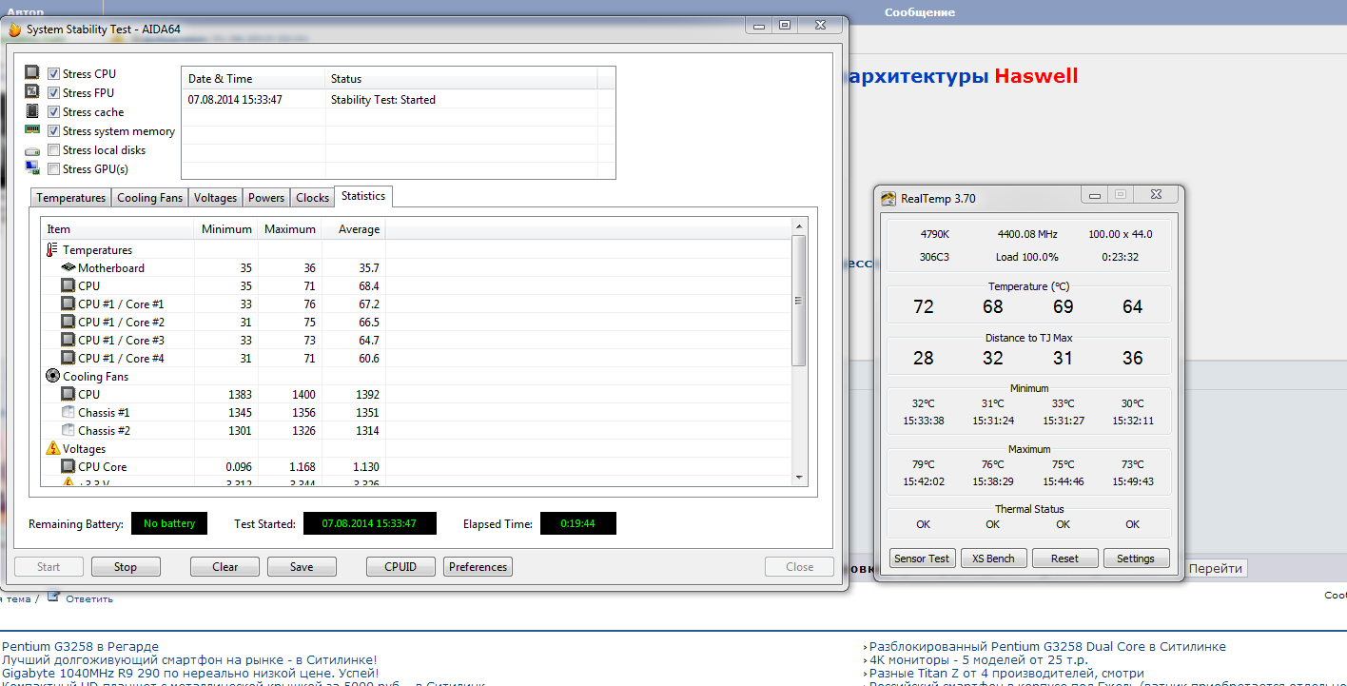1347x686 pixels.
Task: Click the reply icon next to Ответить
Action: pos(53,597)
